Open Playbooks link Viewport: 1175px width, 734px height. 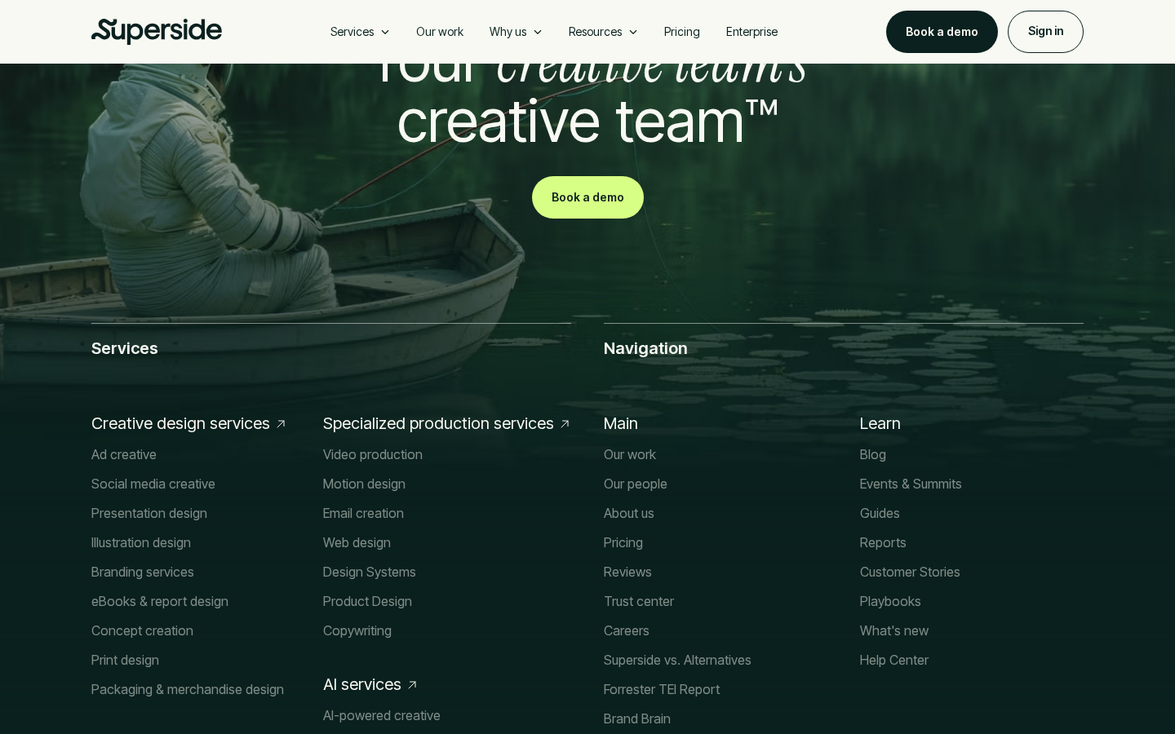(890, 601)
